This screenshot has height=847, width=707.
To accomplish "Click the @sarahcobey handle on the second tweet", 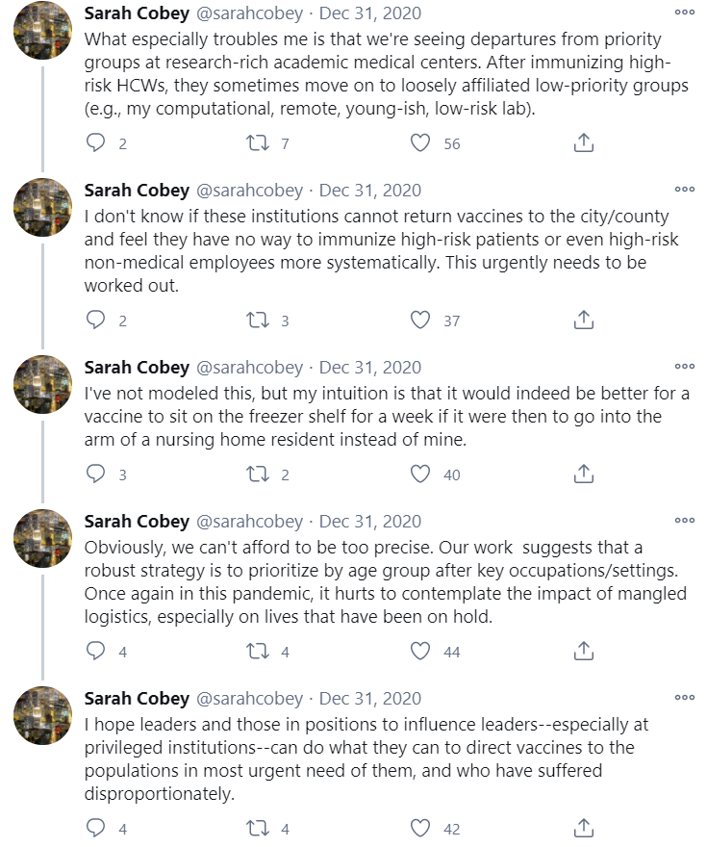I will click(249, 191).
